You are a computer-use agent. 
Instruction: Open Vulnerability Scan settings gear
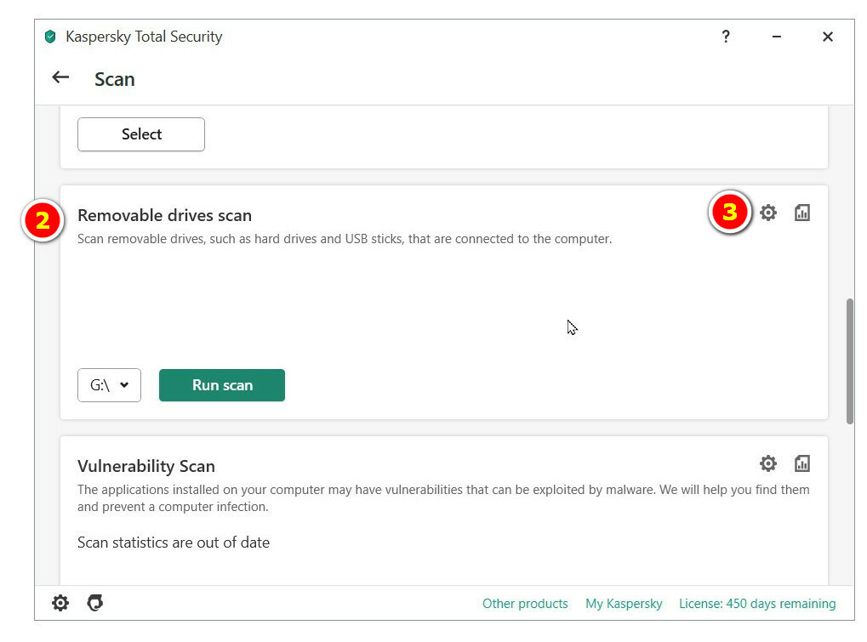(768, 463)
